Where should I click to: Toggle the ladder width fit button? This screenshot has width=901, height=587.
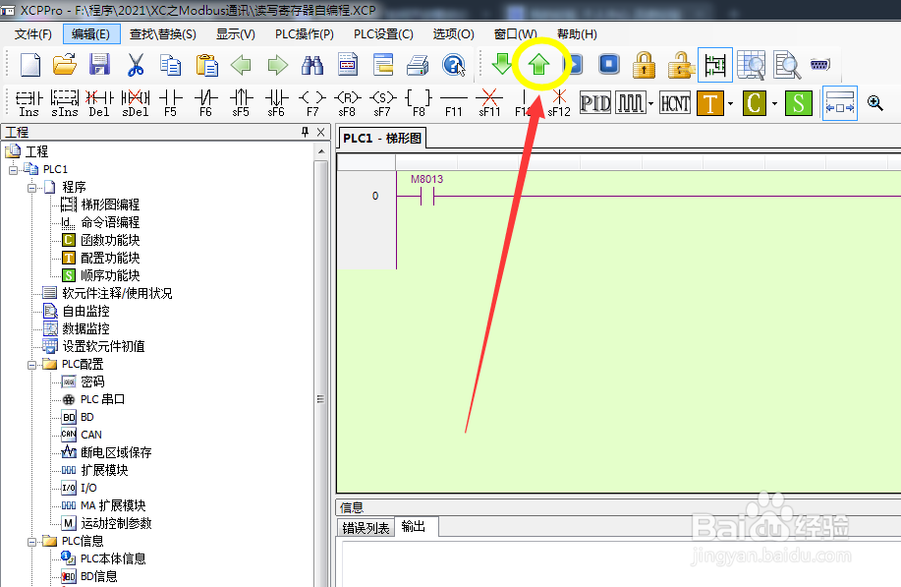pyautogui.click(x=839, y=103)
